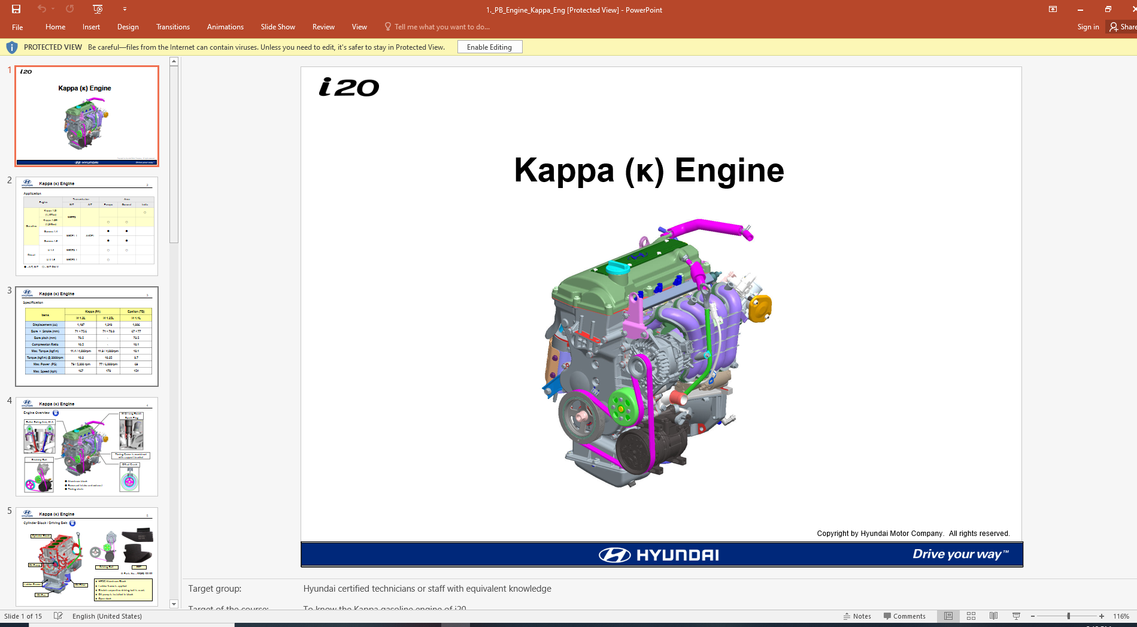Start Slide Show from the status bar
1137x627 pixels.
[x=1016, y=616]
